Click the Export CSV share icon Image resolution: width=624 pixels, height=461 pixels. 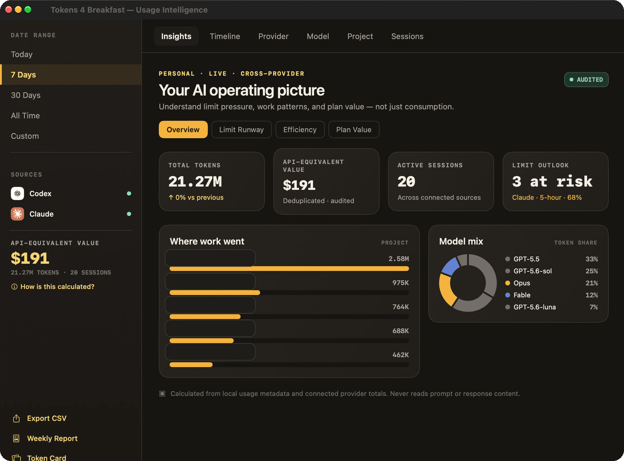[x=16, y=418]
